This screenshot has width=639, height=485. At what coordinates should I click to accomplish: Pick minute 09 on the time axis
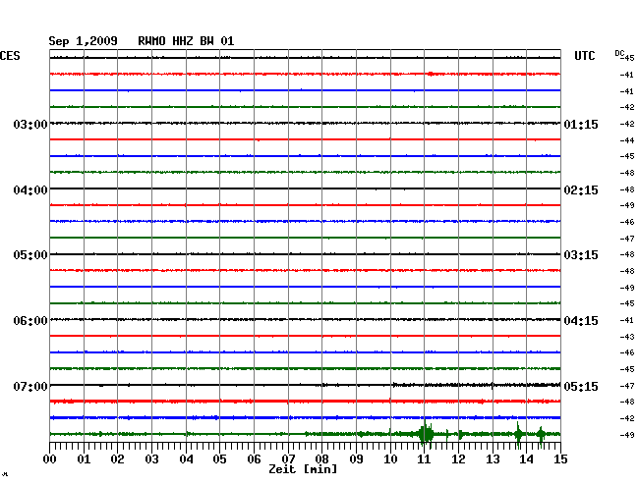(356, 459)
